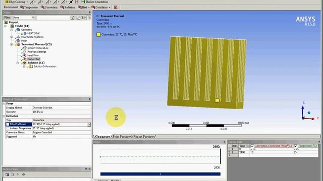
Task: Pin the Tabular Data panel
Action: tap(319, 142)
